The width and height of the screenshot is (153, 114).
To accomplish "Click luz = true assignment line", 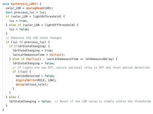I will coord(18,21).
